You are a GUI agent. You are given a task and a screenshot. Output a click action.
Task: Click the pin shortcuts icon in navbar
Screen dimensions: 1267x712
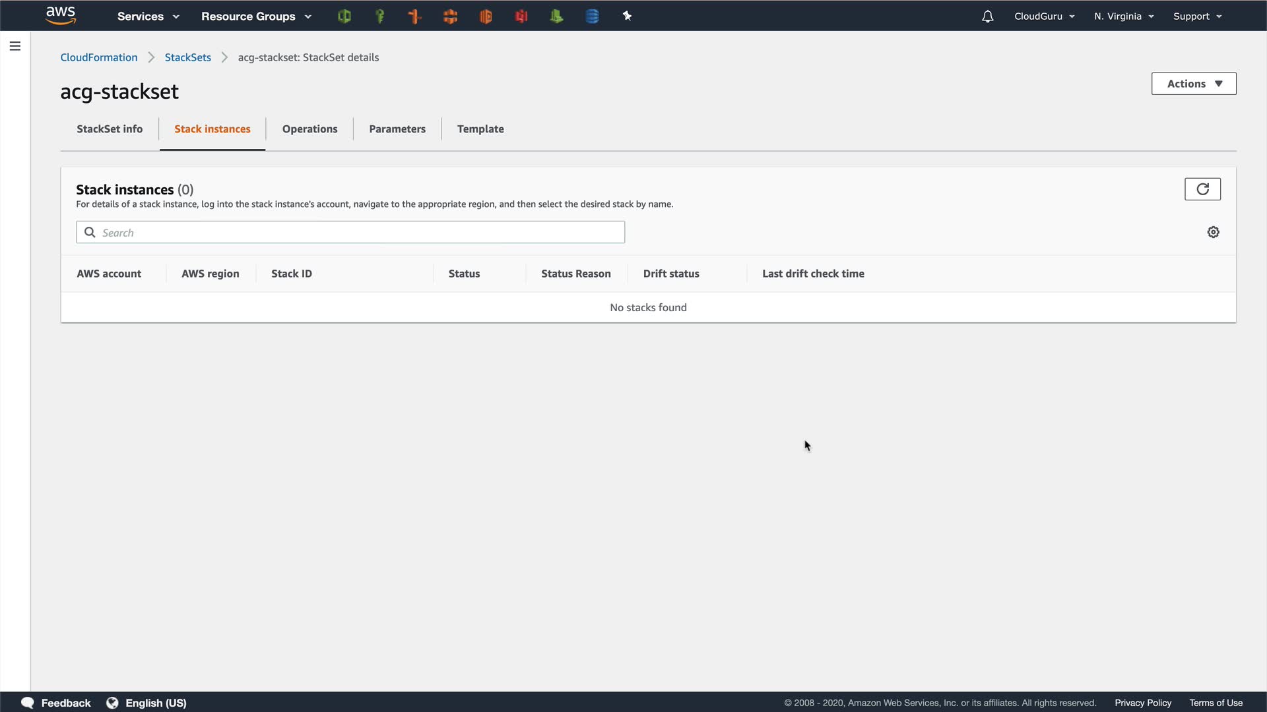[x=627, y=16]
